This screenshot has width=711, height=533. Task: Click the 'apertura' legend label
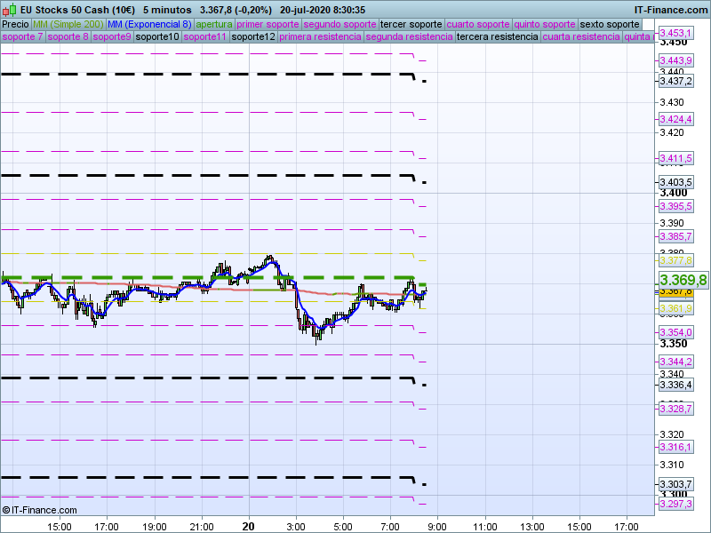[214, 24]
